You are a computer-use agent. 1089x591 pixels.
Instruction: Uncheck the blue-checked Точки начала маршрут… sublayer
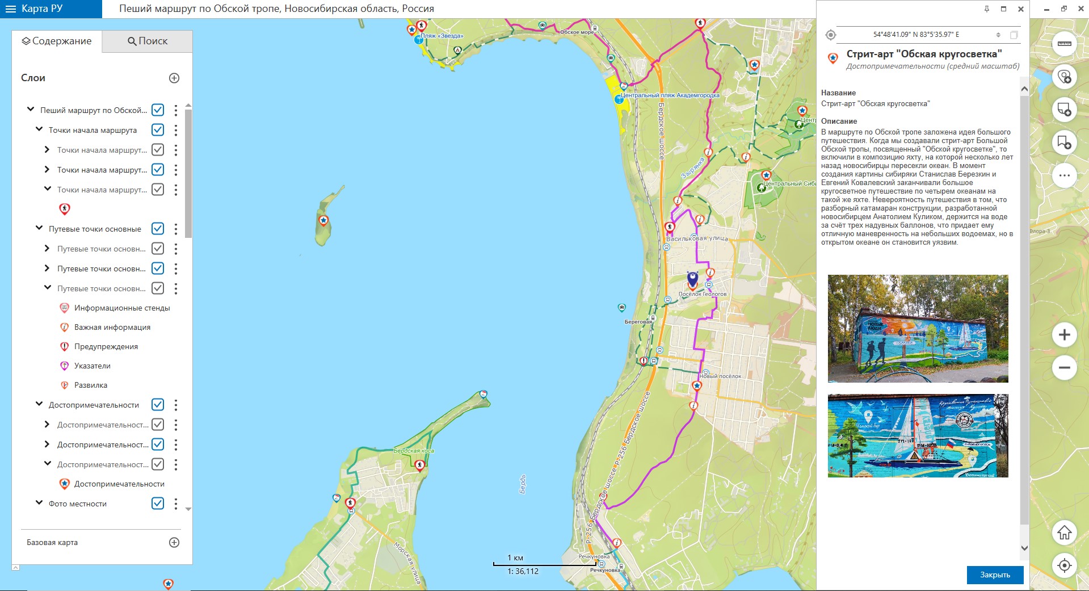click(x=158, y=170)
